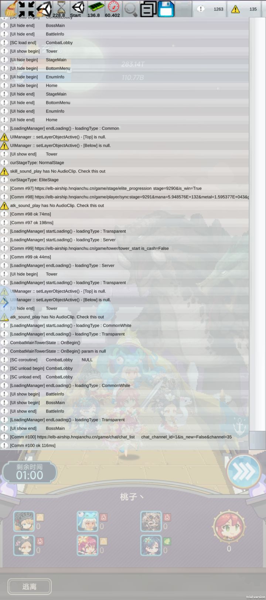
Task: Select the [Comm #99] tower_start request log
Action: [125, 248]
